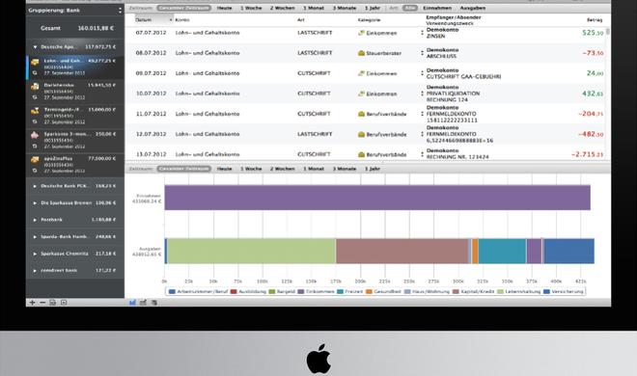The width and height of the screenshot is (637, 376).
Task: Set chart period to Heute
Action: coord(224,169)
